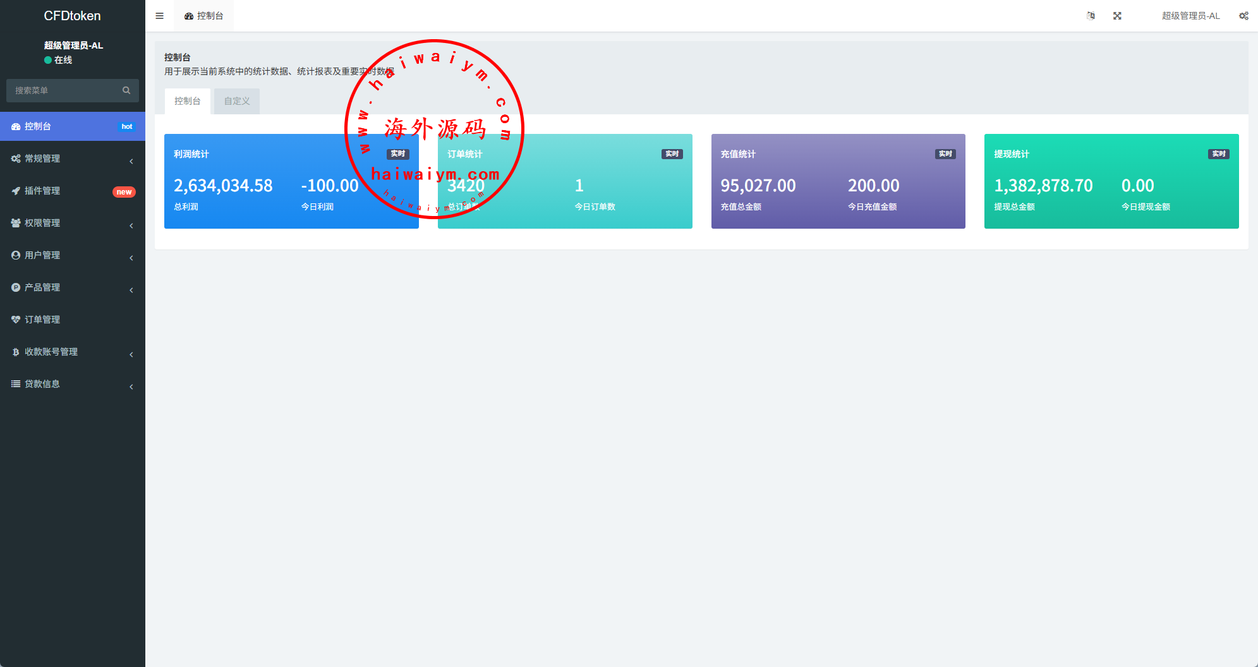1258x667 pixels.
Task: Expand the 贷款信息 submenu chevron
Action: (131, 387)
